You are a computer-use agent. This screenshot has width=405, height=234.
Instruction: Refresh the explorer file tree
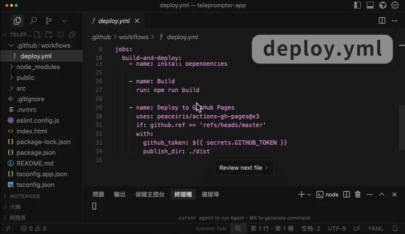click(60, 35)
